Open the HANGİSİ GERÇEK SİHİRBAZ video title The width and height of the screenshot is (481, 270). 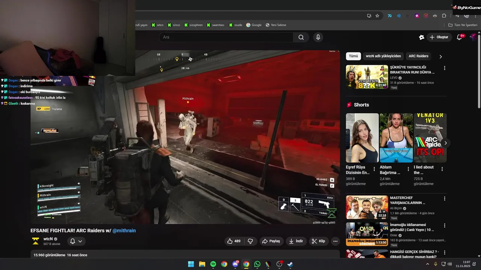point(414,254)
